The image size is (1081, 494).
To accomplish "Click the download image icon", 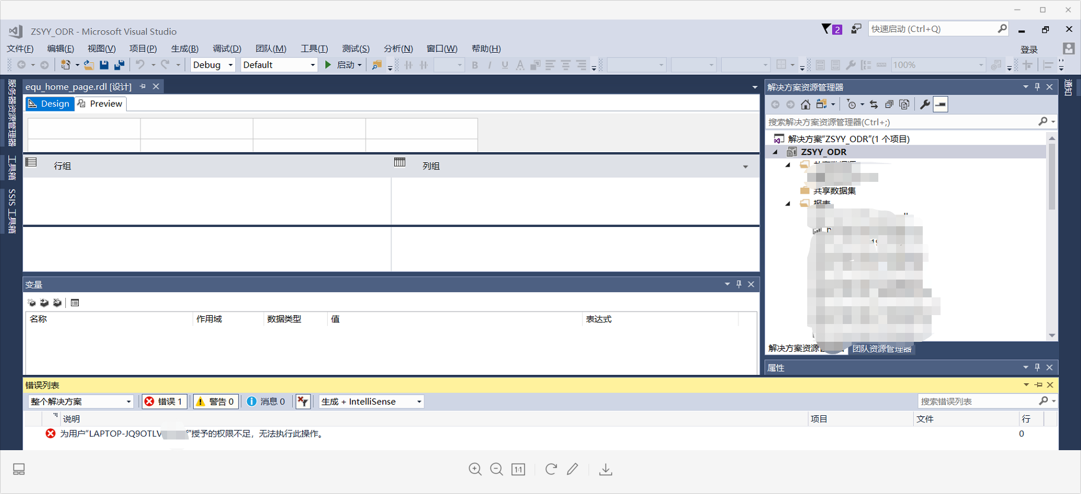I will [606, 469].
